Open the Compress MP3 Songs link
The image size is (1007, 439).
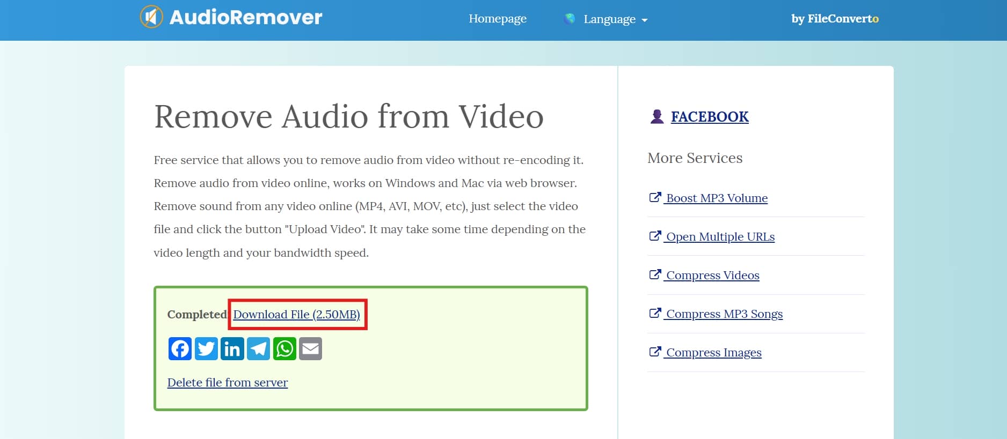click(x=724, y=314)
